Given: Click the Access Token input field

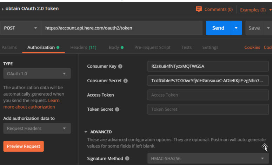Looking at the screenshot, I should (208, 95).
